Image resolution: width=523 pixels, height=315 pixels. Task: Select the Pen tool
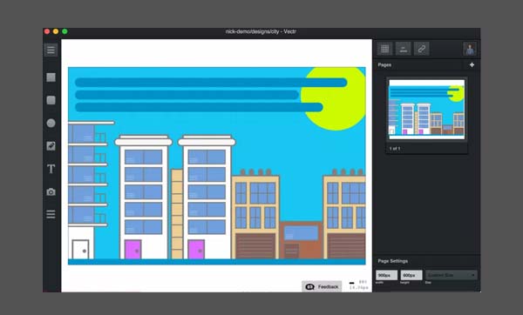coord(51,146)
